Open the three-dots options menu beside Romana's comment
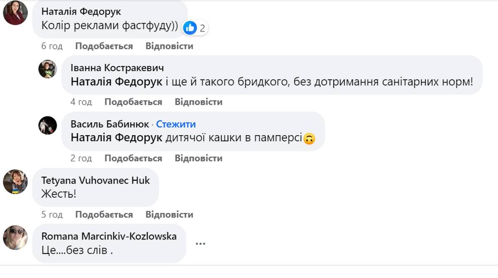The image size is (498, 278). click(201, 244)
